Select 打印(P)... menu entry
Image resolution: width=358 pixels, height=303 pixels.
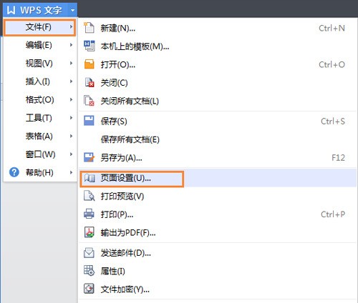point(218,214)
